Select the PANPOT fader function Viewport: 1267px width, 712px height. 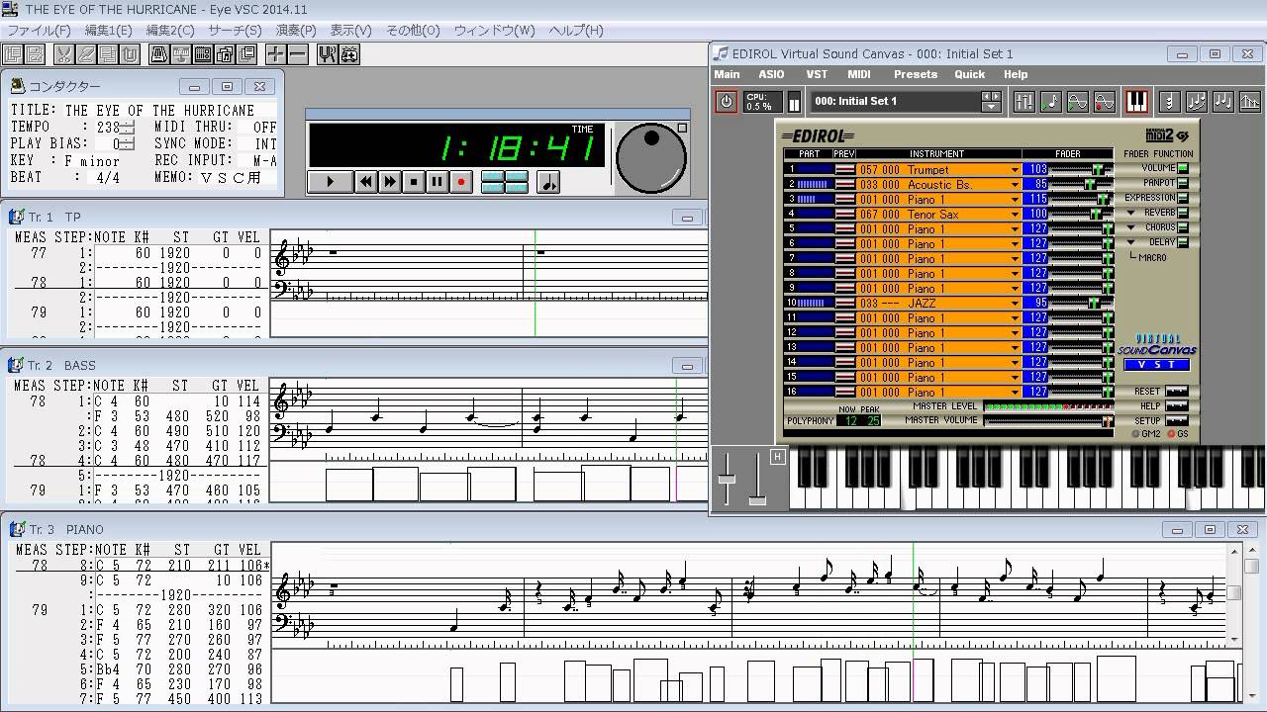[x=1183, y=183]
